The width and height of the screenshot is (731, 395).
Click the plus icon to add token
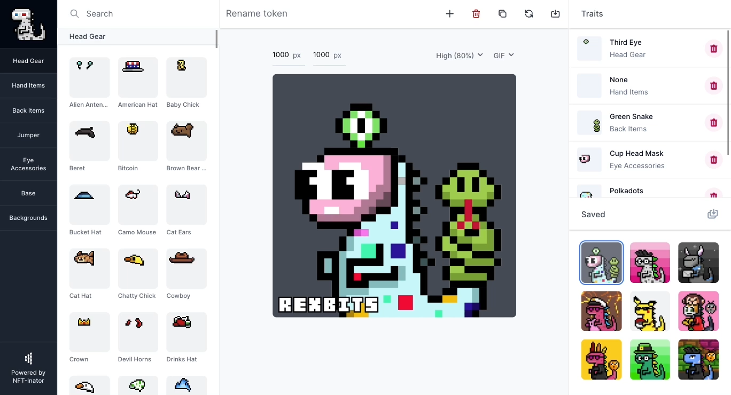pyautogui.click(x=449, y=14)
